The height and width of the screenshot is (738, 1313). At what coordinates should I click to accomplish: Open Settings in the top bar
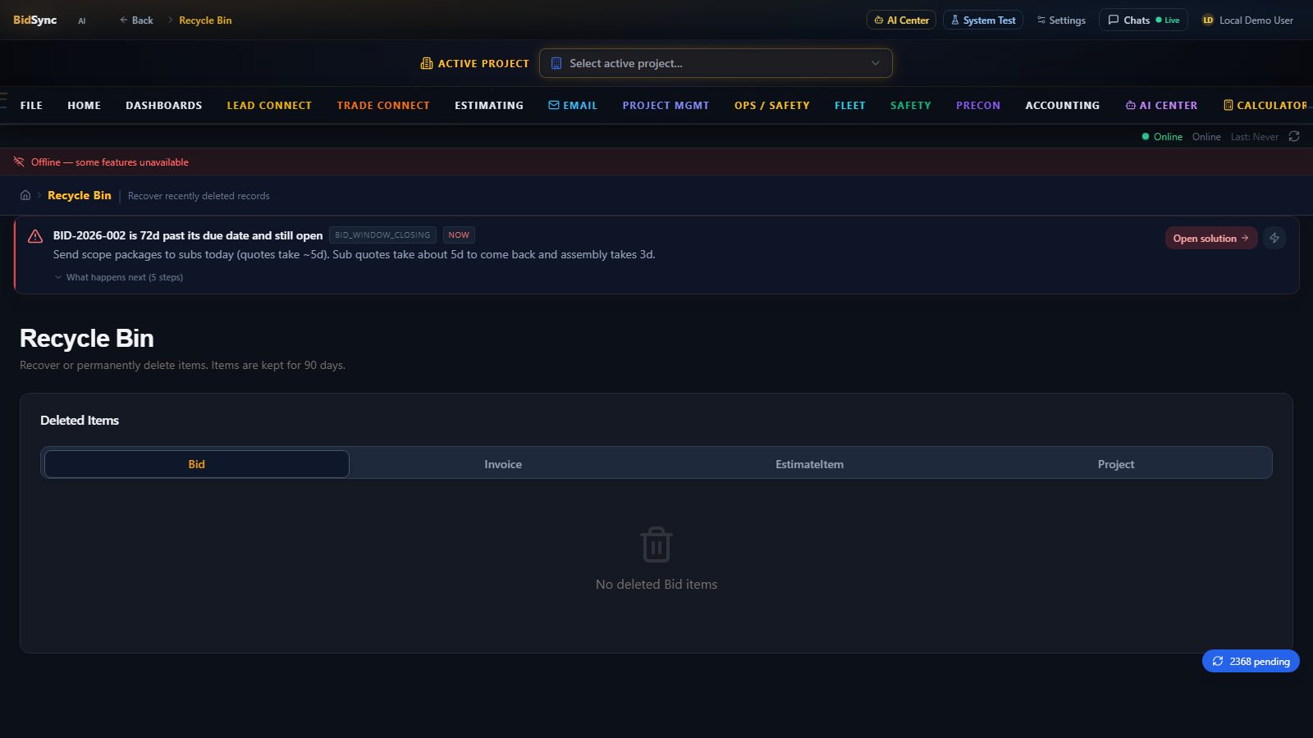(x=1061, y=20)
